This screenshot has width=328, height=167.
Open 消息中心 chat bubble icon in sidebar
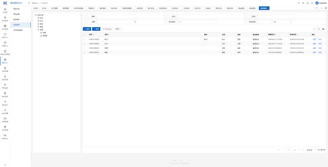click(x=5, y=35)
